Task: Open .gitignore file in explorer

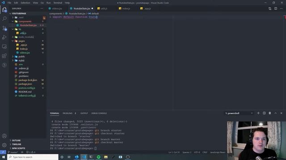Action: point(24,72)
